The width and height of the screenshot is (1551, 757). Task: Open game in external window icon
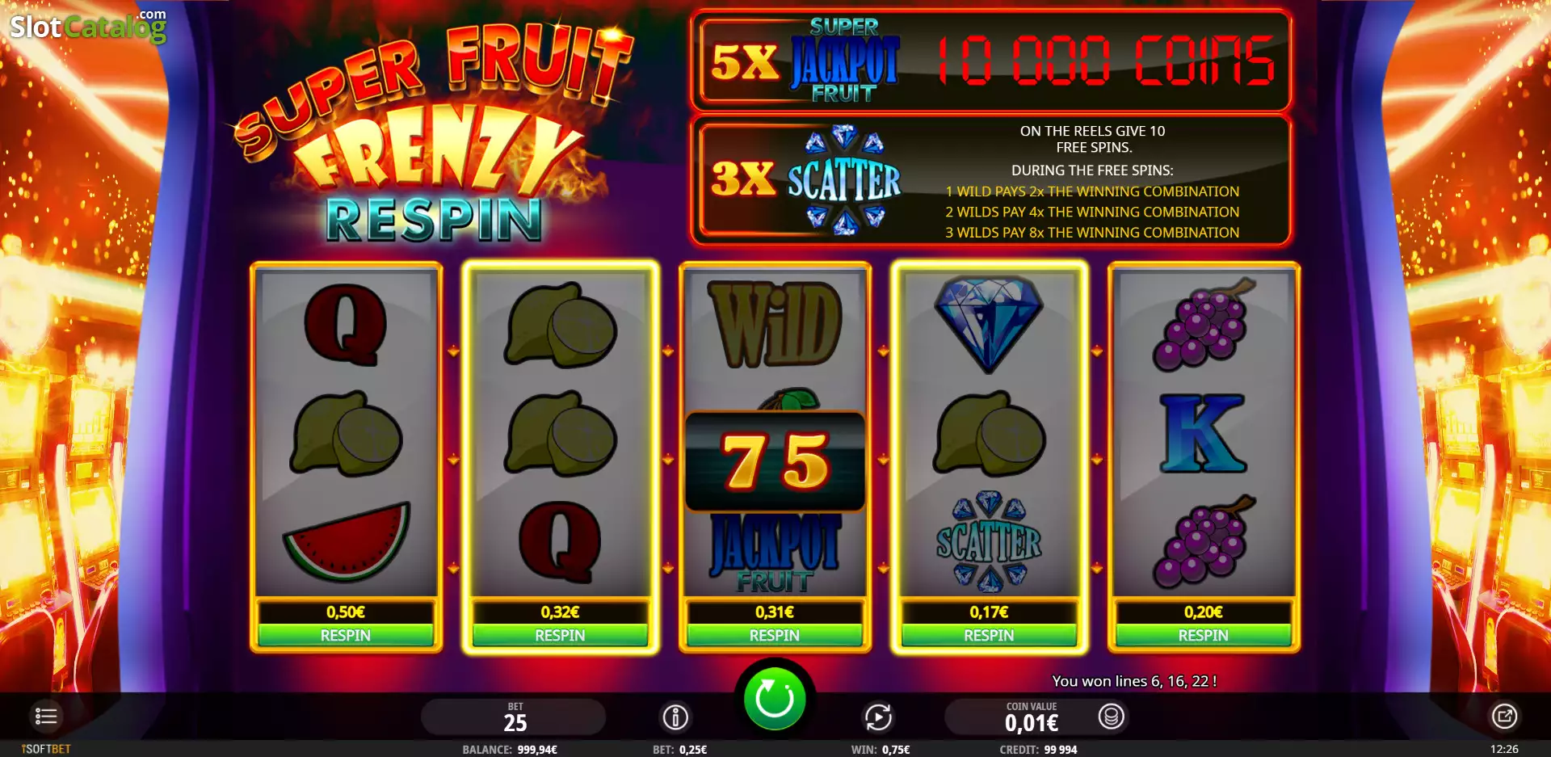click(x=1503, y=716)
